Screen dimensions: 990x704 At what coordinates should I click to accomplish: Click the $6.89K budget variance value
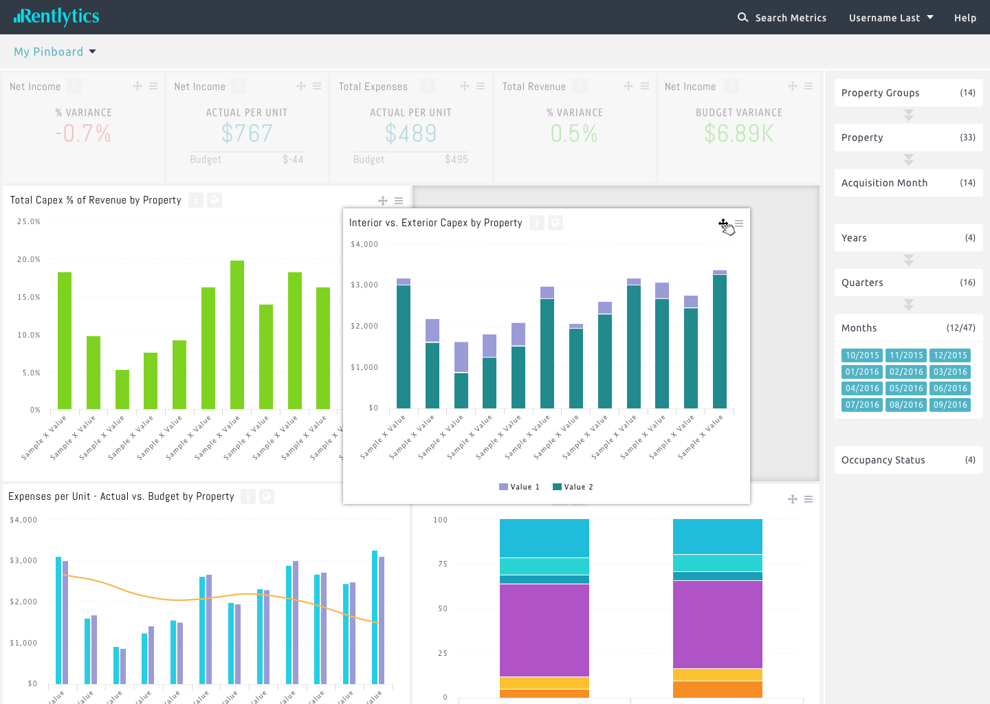tap(739, 133)
